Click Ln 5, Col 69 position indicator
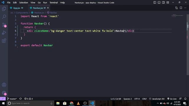Viewport: 189px width, 106px height. [116, 99]
